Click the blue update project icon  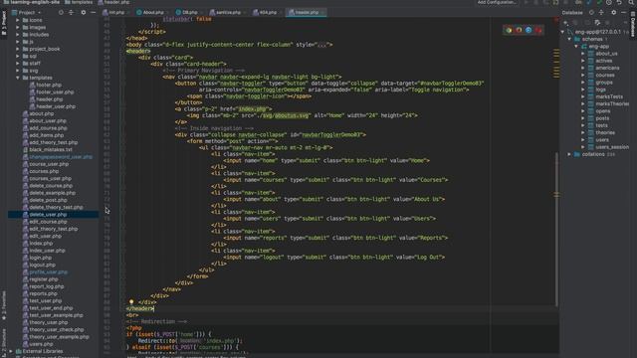(x=589, y=2)
